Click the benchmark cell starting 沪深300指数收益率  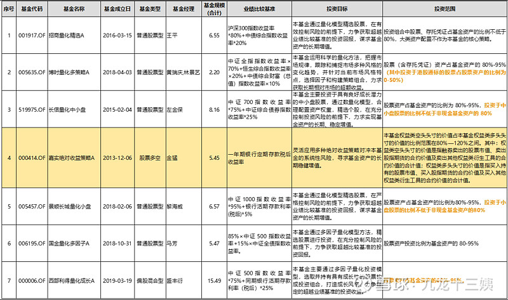coord(259,36)
